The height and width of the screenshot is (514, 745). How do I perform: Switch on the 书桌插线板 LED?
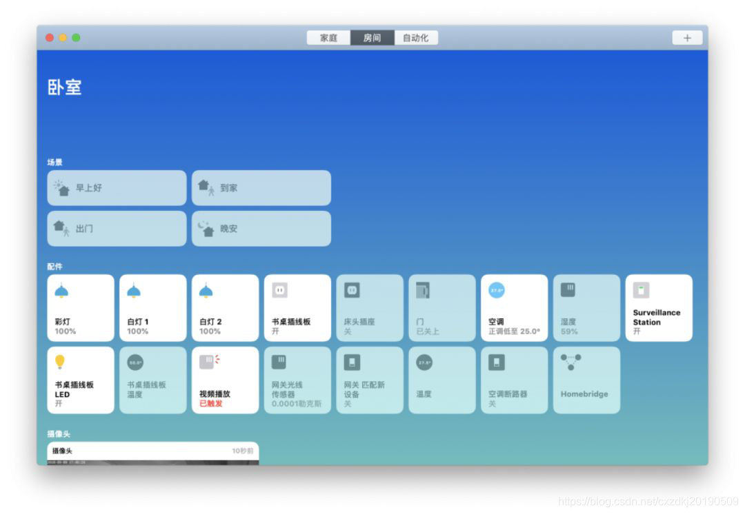pyautogui.click(x=80, y=380)
